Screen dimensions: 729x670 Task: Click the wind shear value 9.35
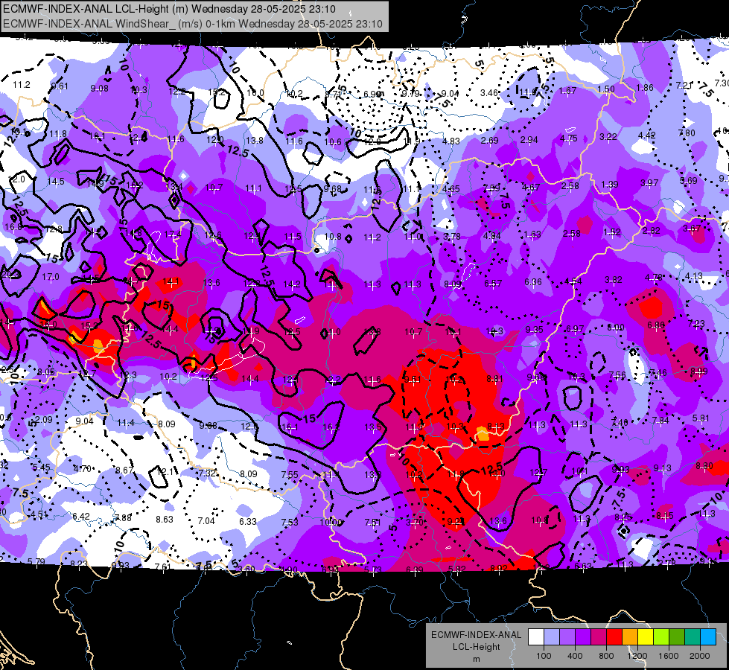click(x=534, y=330)
